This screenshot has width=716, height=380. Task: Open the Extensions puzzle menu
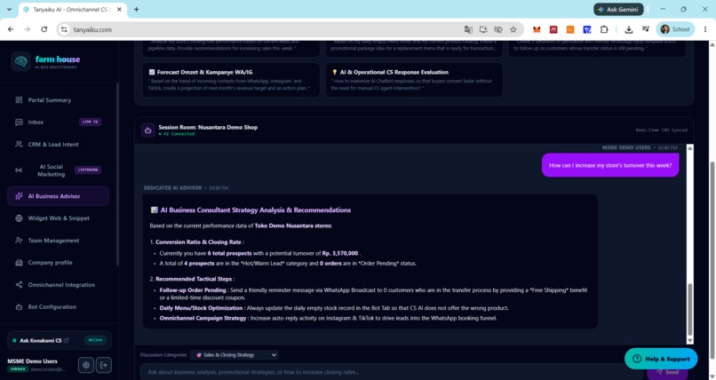(x=604, y=29)
